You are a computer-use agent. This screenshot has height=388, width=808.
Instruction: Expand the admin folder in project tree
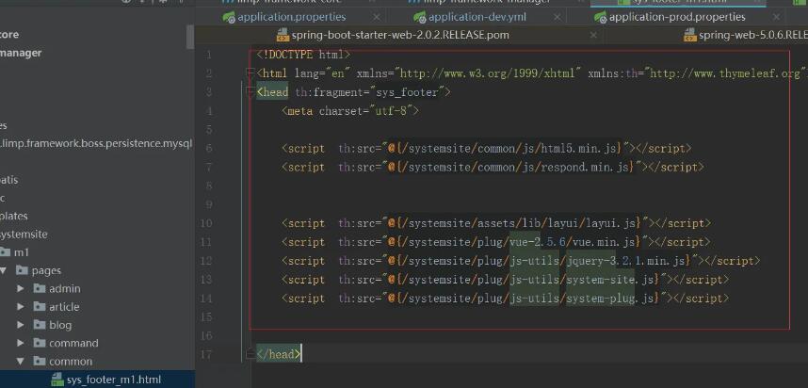coord(21,289)
